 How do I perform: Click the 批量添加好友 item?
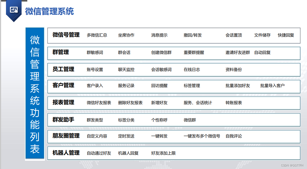(238, 86)
